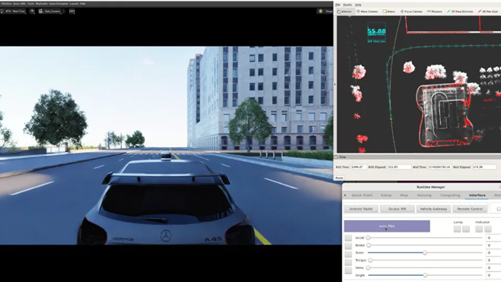Switch to the Setup tab in Runtime Manager
The height and width of the screenshot is (282, 501).
pos(386,195)
